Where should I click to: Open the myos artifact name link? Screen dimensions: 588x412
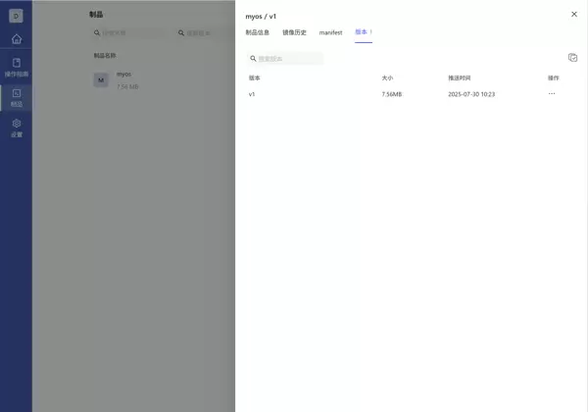click(x=123, y=75)
